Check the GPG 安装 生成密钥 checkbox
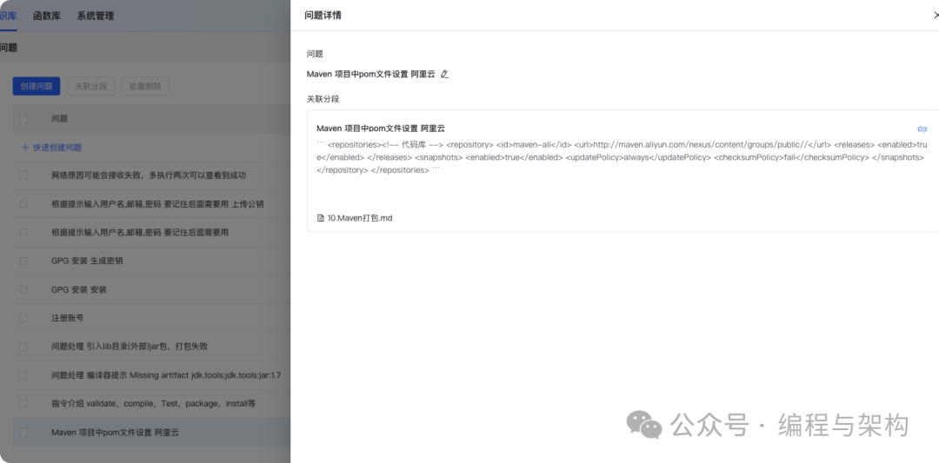 point(23,261)
